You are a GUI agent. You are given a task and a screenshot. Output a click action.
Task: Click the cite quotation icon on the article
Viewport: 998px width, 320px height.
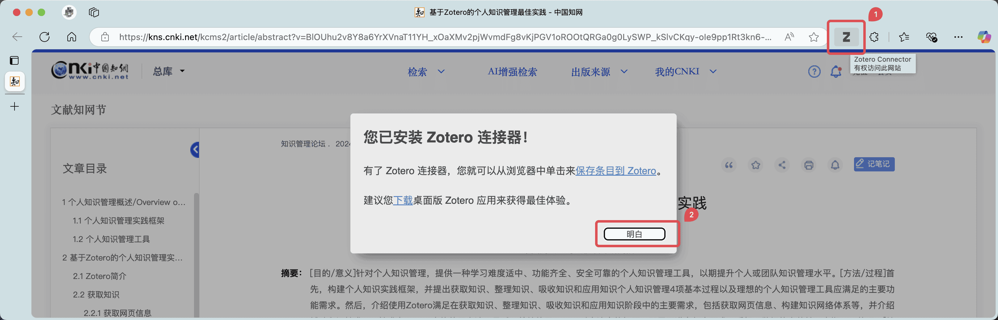pyautogui.click(x=729, y=165)
